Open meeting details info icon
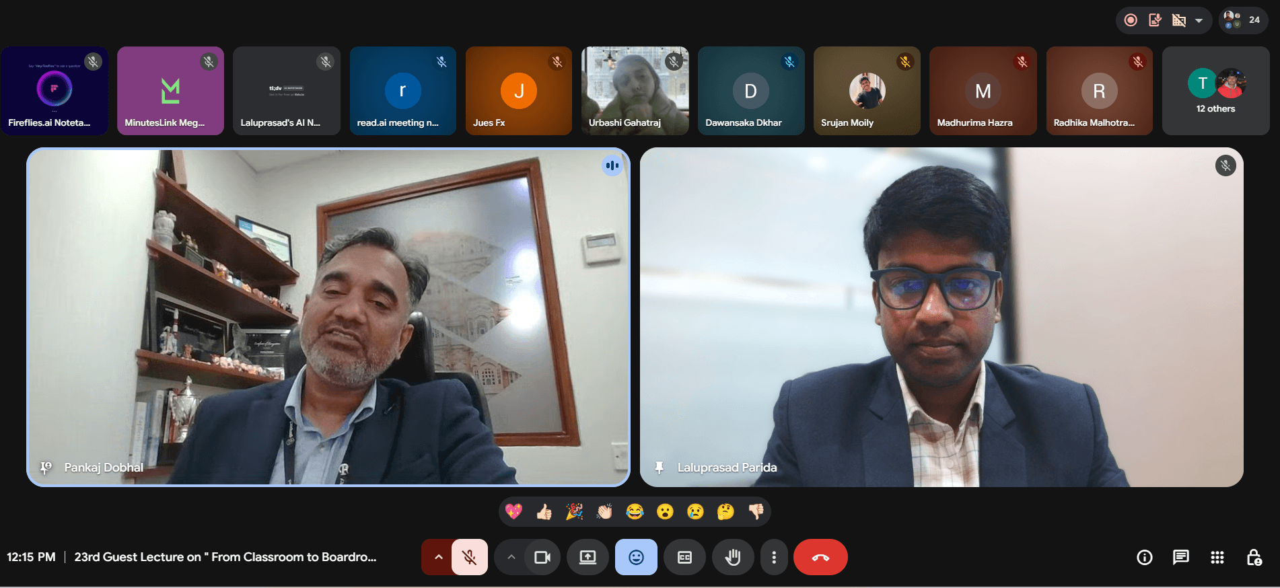The width and height of the screenshot is (1280, 588). click(1144, 557)
